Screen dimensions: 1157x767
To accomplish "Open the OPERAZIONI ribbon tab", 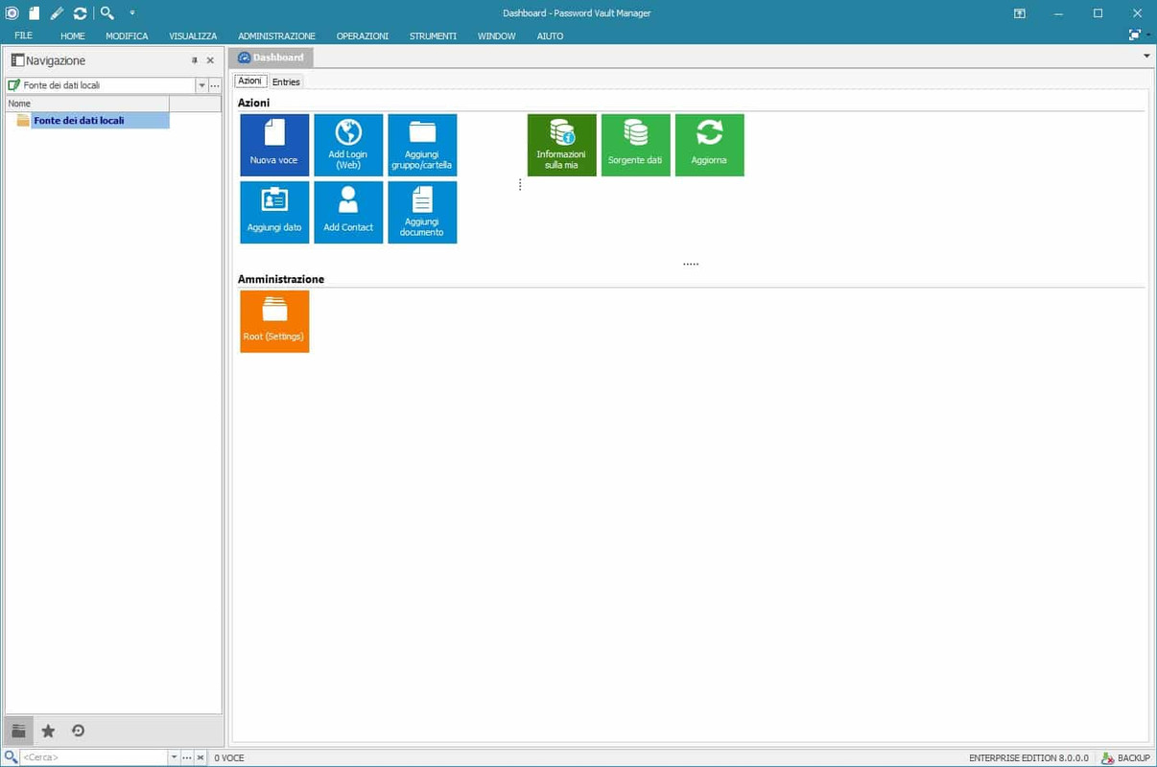I will [x=363, y=36].
